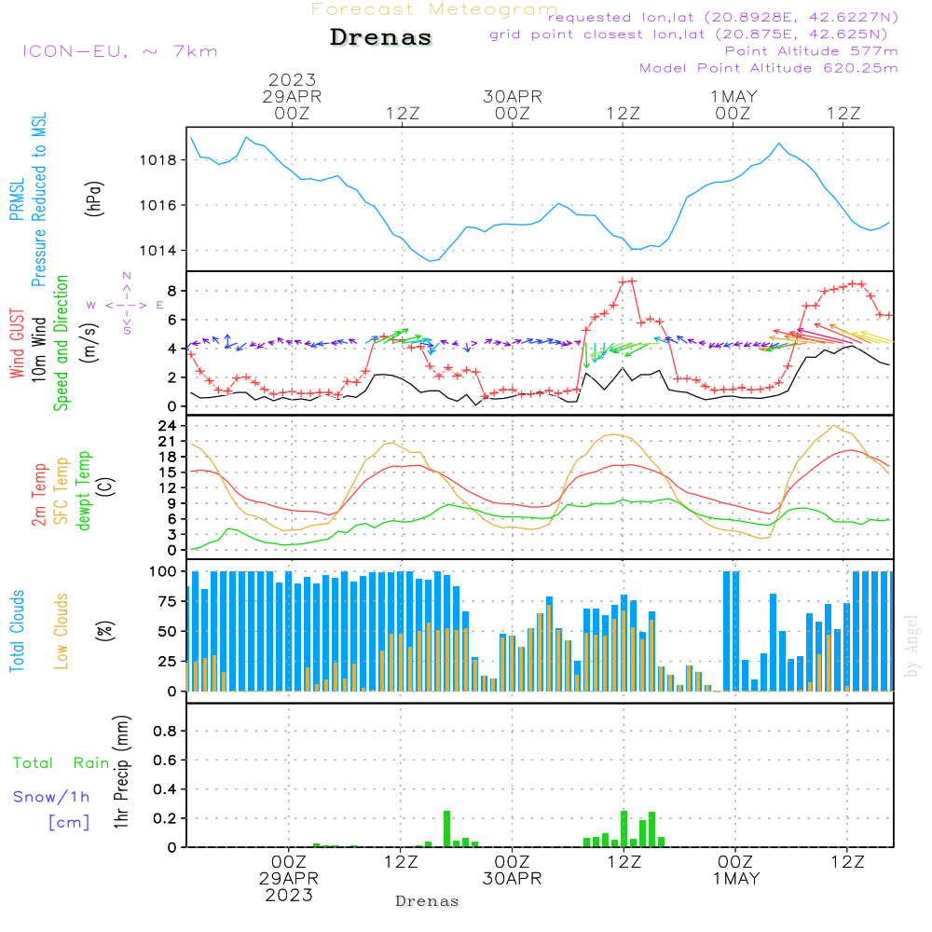The height and width of the screenshot is (932, 932).
Task: Click the '0.6' precipitation tick label
Action: 165,761
